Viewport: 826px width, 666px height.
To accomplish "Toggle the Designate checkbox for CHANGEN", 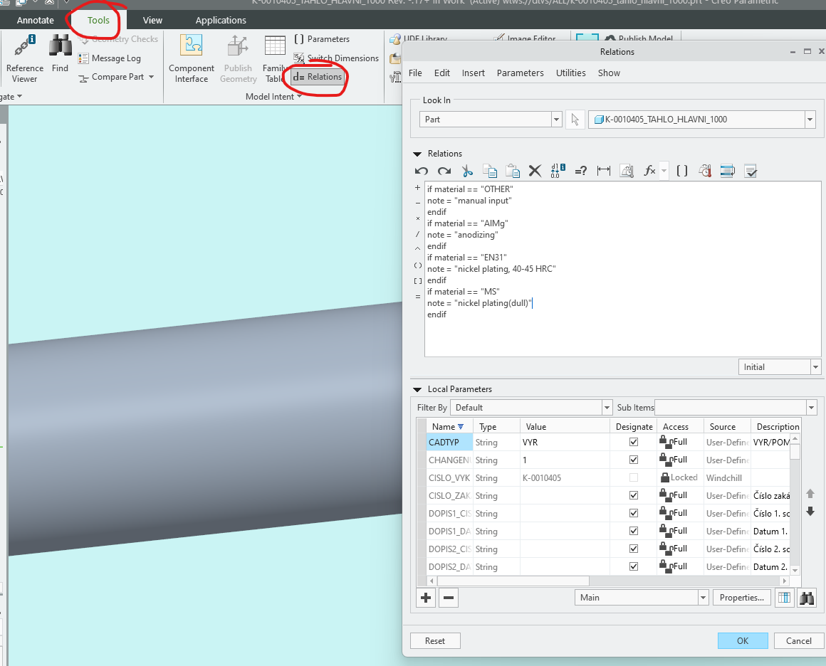I will click(633, 460).
